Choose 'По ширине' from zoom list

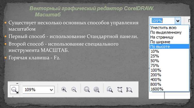click(x=169, y=42)
